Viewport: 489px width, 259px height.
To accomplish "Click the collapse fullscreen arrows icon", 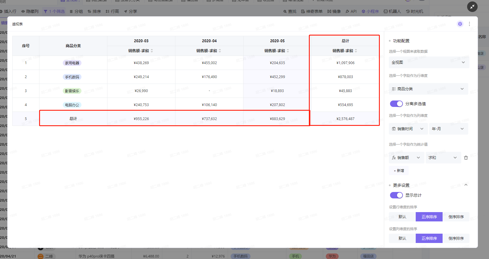I will [472, 6].
